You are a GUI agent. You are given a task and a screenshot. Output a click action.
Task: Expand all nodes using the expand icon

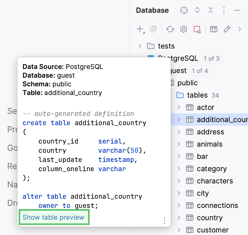[x=197, y=10]
